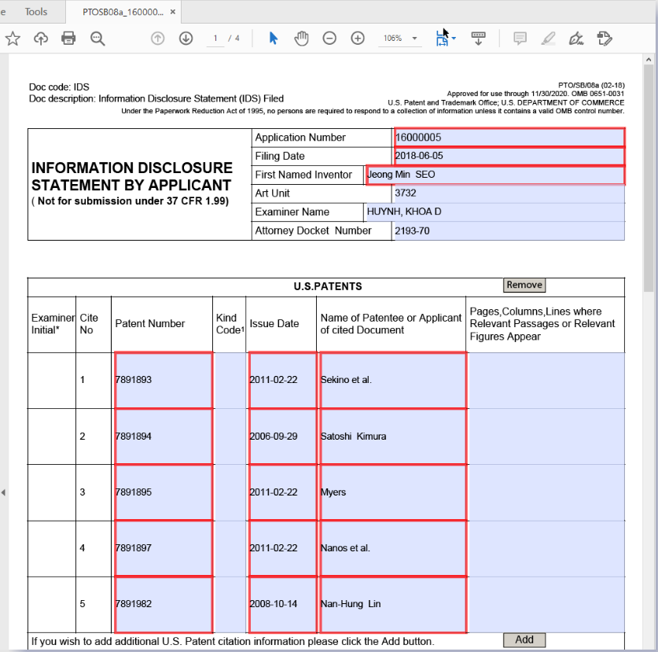The width and height of the screenshot is (658, 652).
Task: Click the Add button for patent citations
Action: tap(524, 640)
